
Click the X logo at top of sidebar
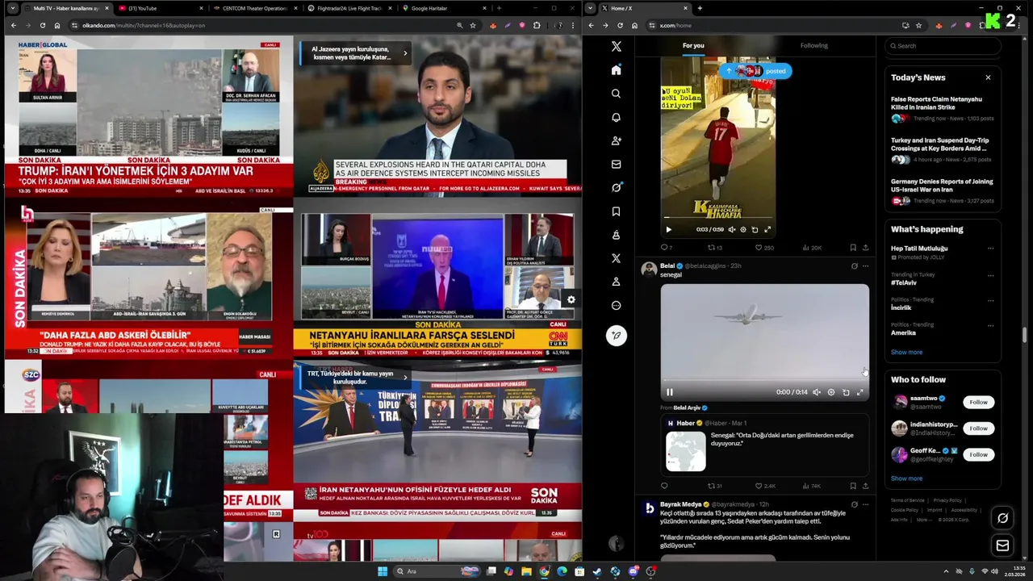[616, 47]
